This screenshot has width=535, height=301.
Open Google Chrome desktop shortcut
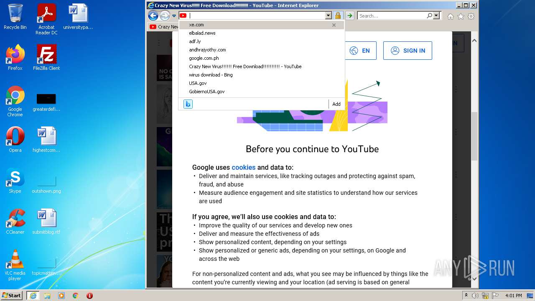pos(15,101)
